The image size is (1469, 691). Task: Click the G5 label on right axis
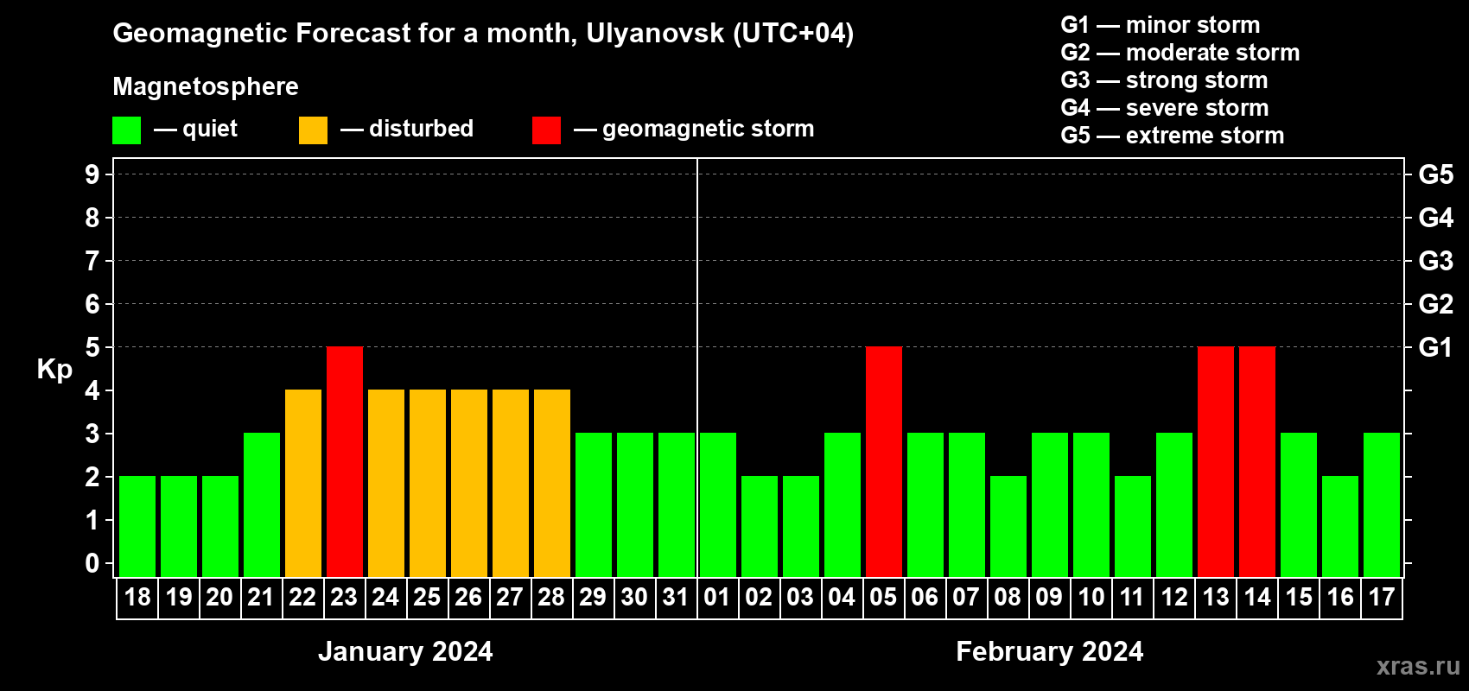coord(1436,174)
